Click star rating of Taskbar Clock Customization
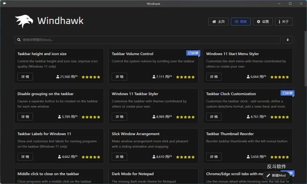 [x=280, y=117]
